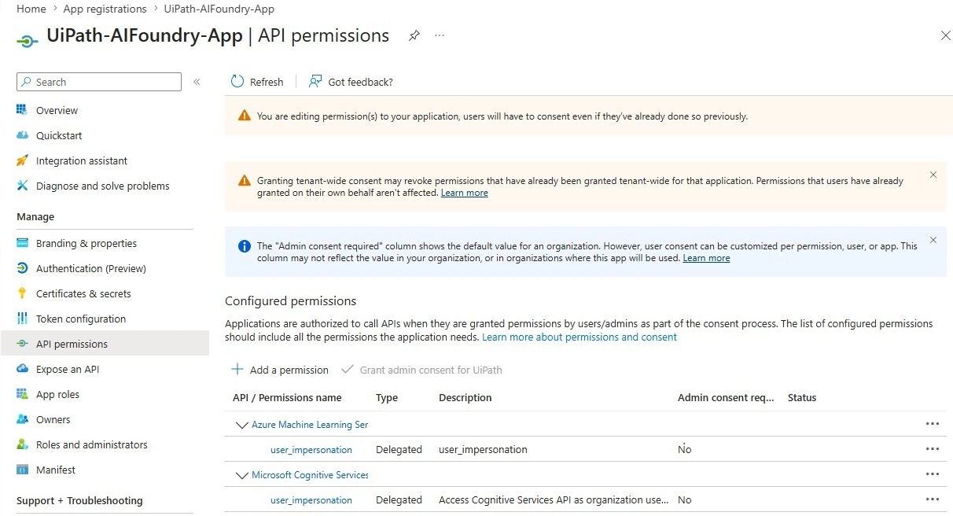
Task: Dismiss the tenant-wide consent warning
Action: click(933, 175)
